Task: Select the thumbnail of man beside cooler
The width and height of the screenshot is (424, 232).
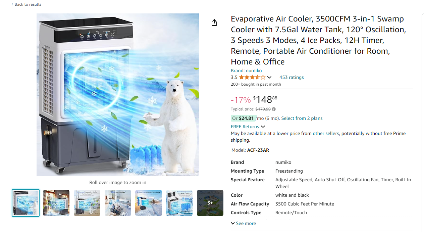Action: 56,203
